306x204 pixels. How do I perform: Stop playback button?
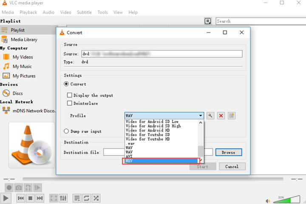30,198
